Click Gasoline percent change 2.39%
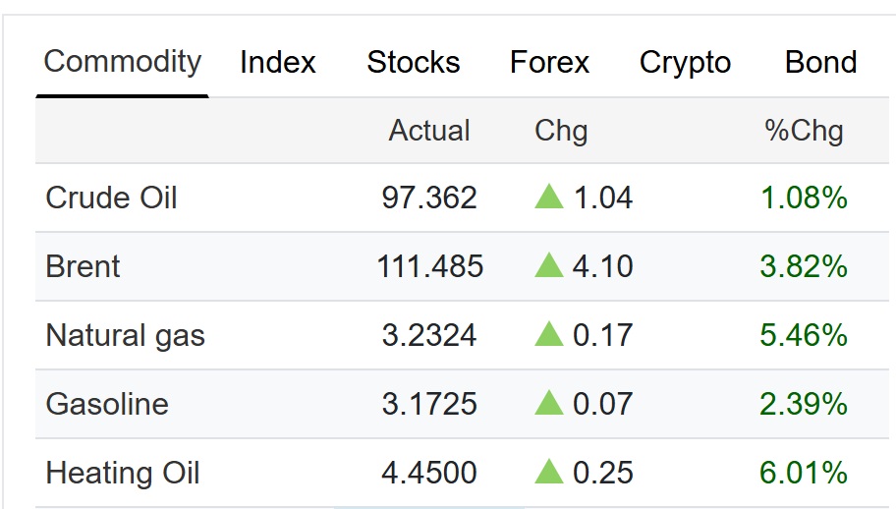 pos(804,404)
